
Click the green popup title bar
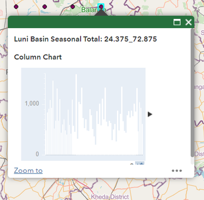coord(90,22)
